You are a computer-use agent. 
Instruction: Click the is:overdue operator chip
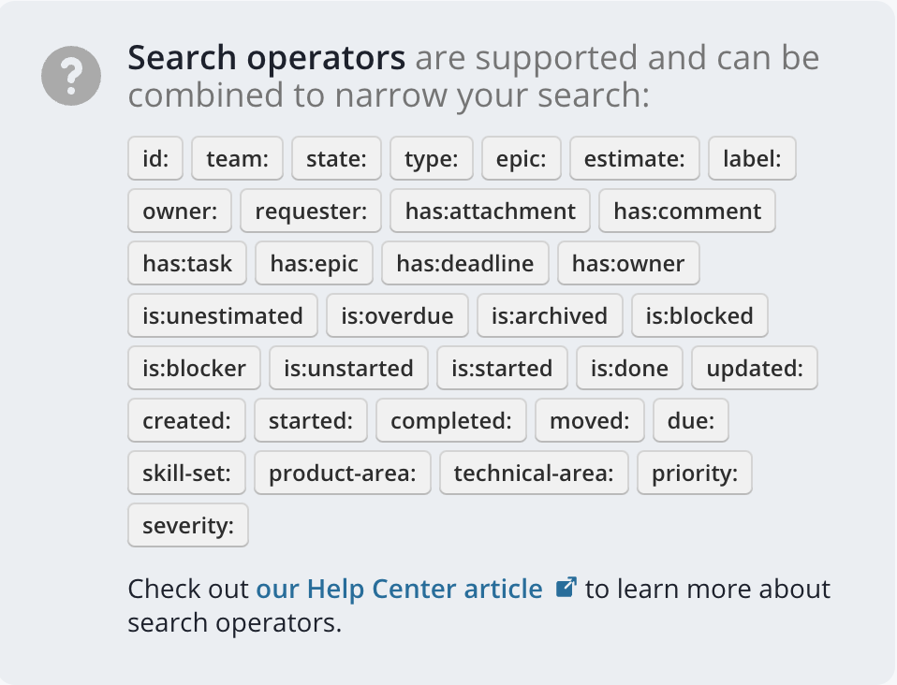(398, 315)
